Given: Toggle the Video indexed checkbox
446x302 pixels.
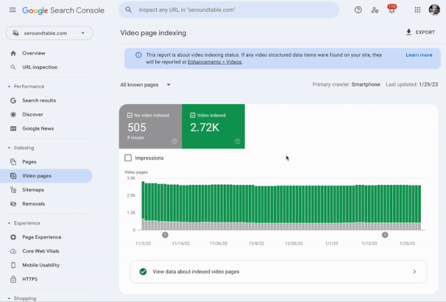Looking at the screenshot, I should tap(192, 115).
